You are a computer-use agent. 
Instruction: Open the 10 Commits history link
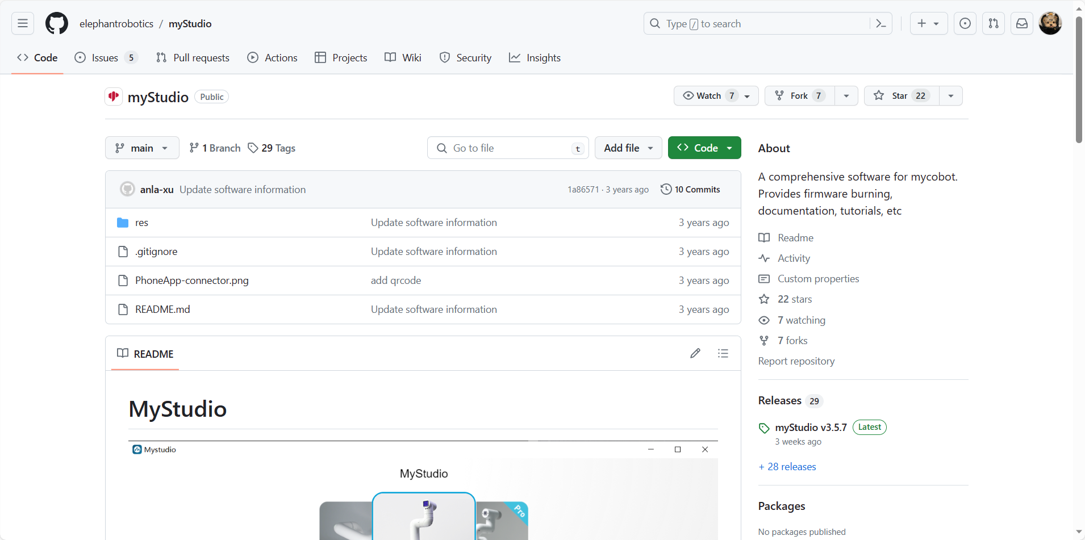[x=690, y=189]
